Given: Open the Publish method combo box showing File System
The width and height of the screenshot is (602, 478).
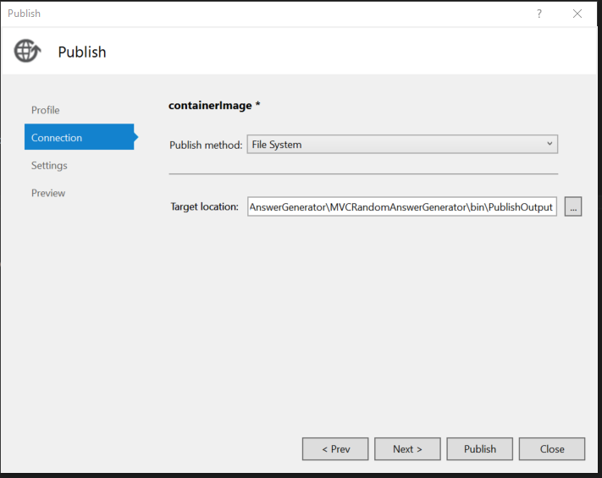Looking at the screenshot, I should [394, 145].
